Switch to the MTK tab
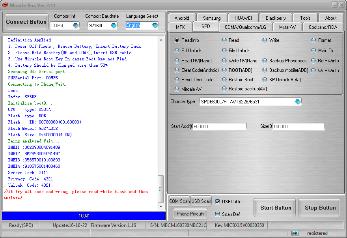This screenshot has height=238, width=347. click(180, 27)
